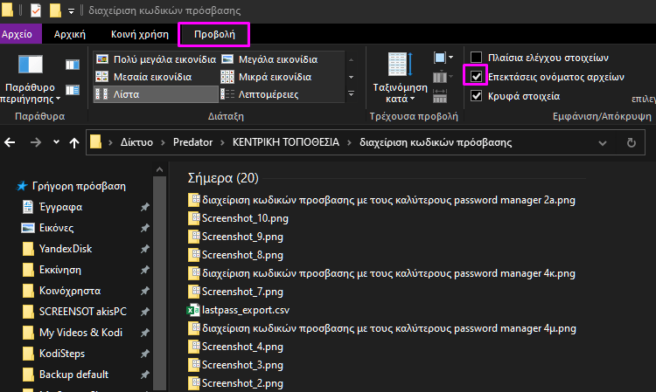656x392 pixels.
Task: Expand the layout gallery more options
Action: pos(351,94)
